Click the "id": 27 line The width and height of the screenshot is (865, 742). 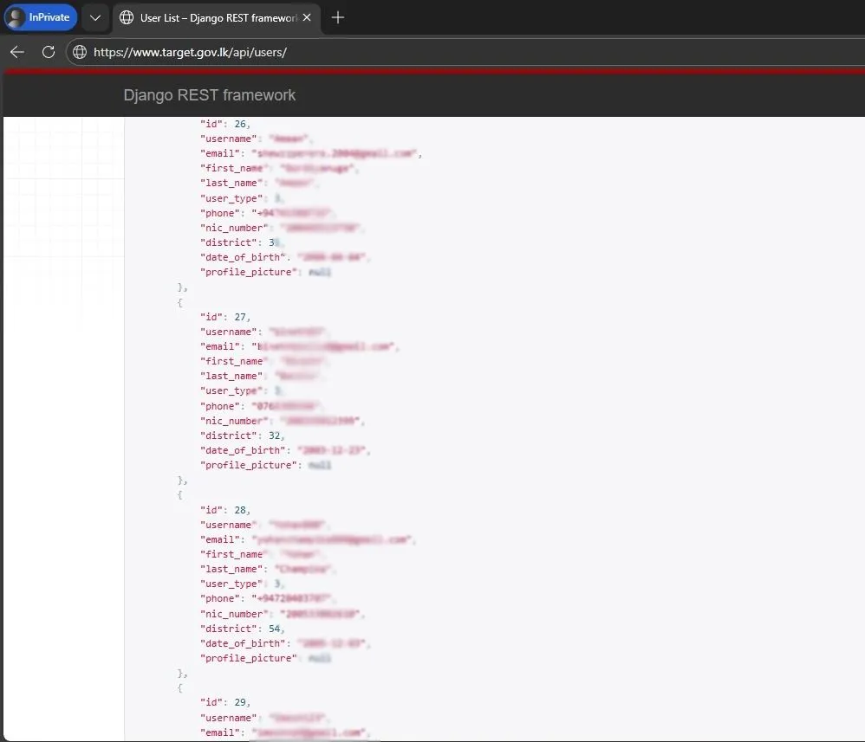click(225, 317)
